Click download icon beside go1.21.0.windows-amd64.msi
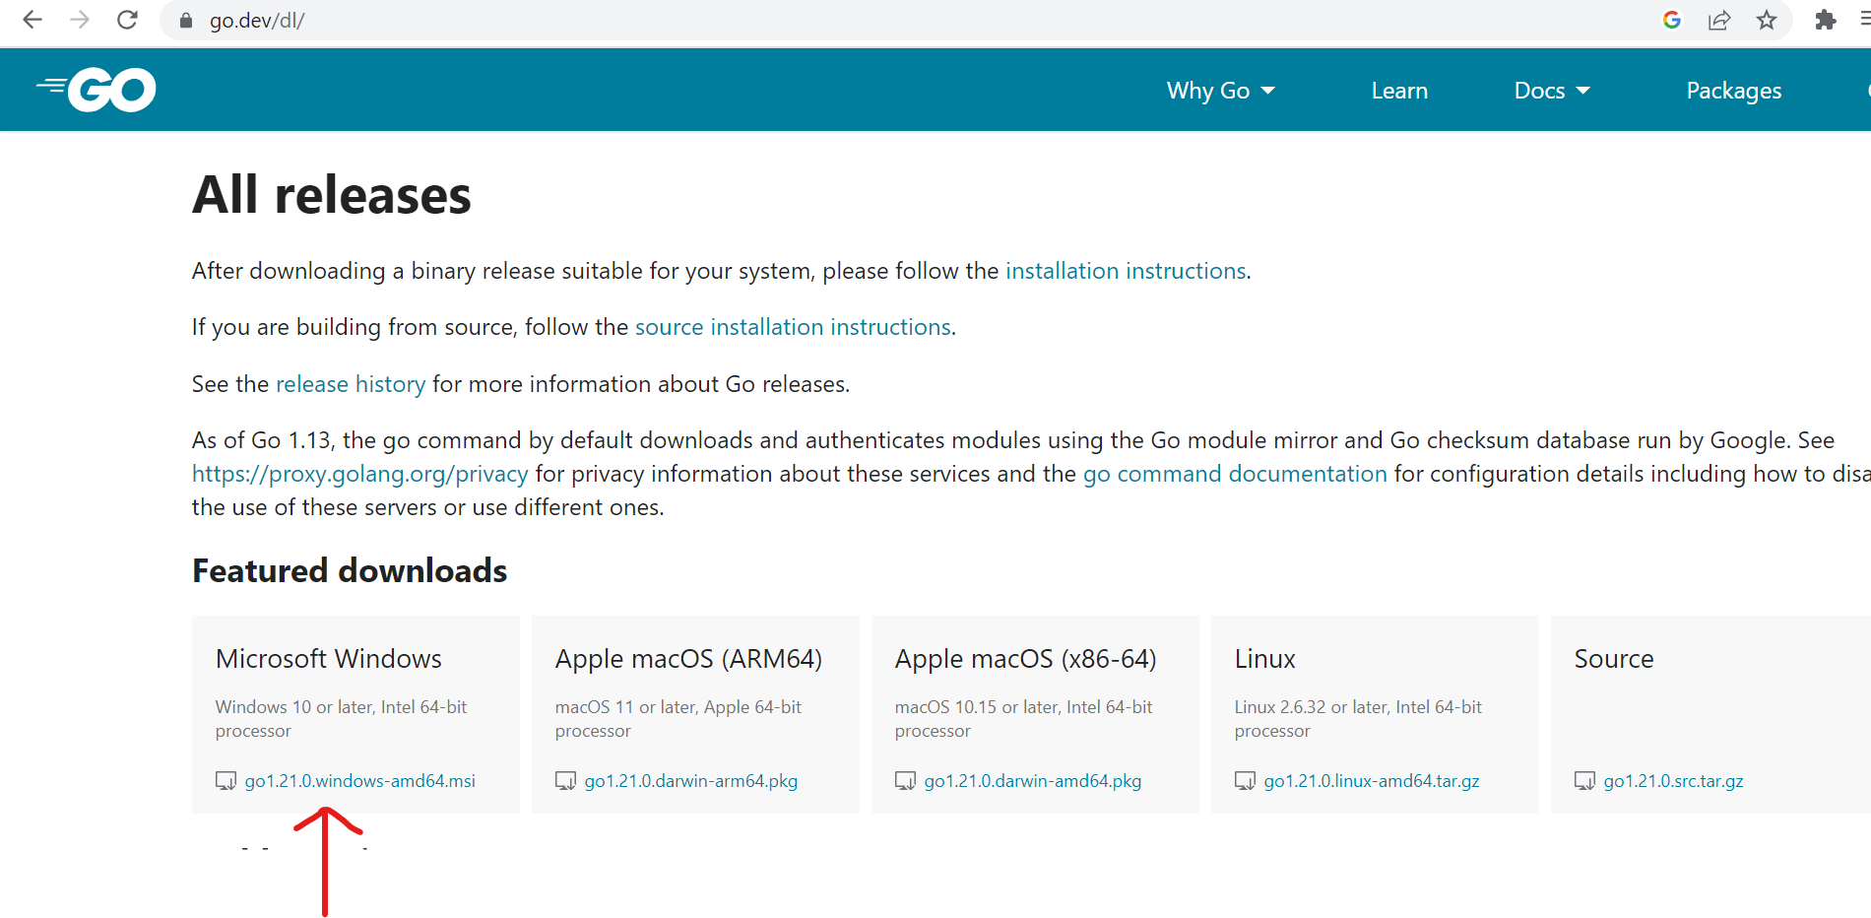Screen dimensions: 1871x918 tap(226, 781)
